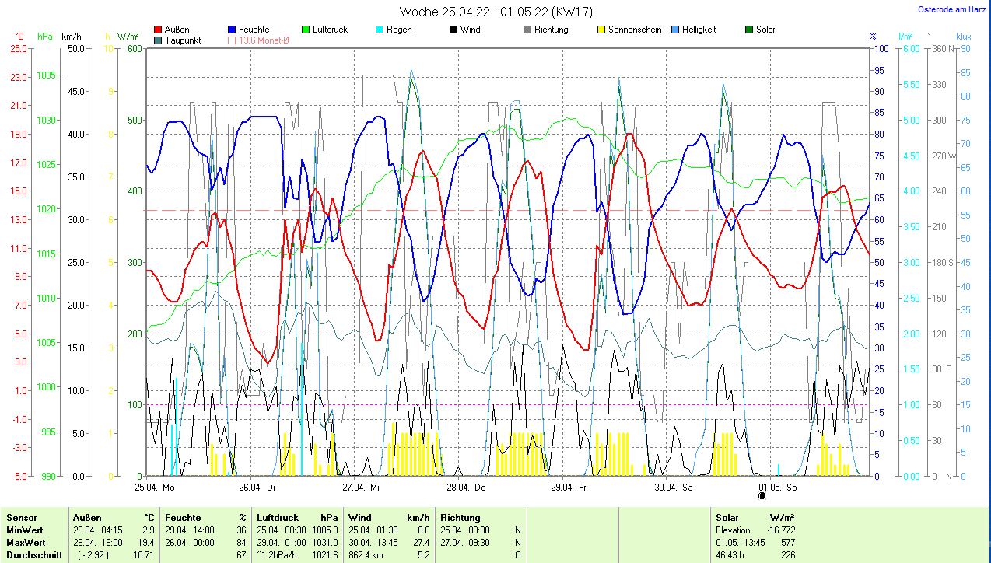Screen dimensions: 991x563
Task: Click the Luftdruck header in the stats table
Action: click(278, 517)
